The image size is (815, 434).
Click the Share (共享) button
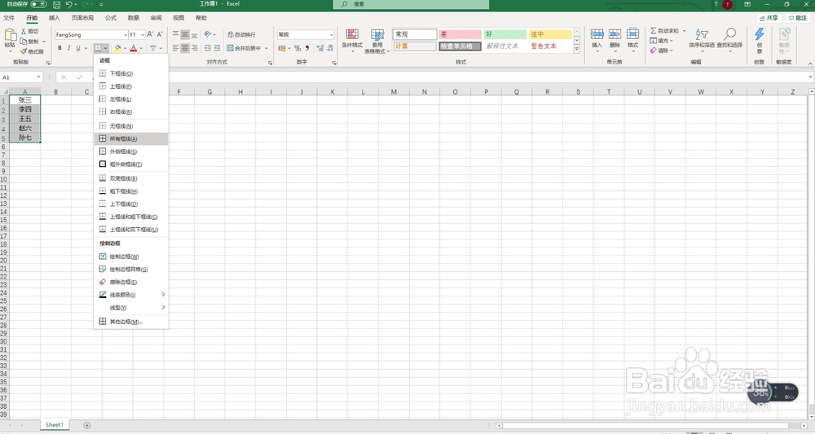pyautogui.click(x=769, y=18)
